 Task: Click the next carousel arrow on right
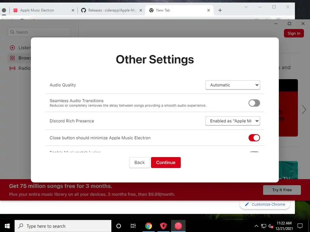(x=304, y=109)
